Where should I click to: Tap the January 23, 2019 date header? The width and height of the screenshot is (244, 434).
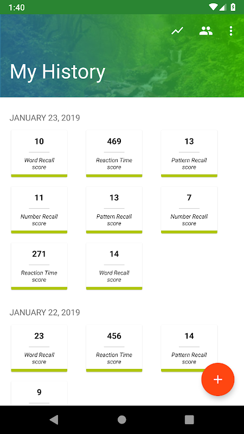(x=45, y=118)
